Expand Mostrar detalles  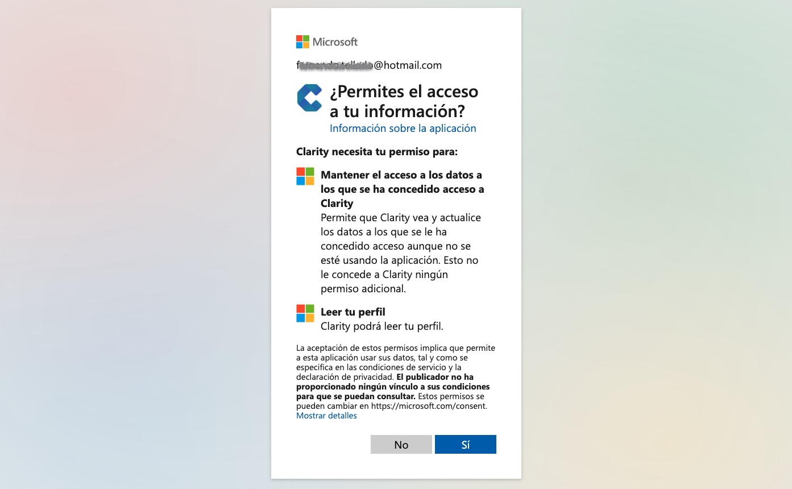pyautogui.click(x=326, y=416)
